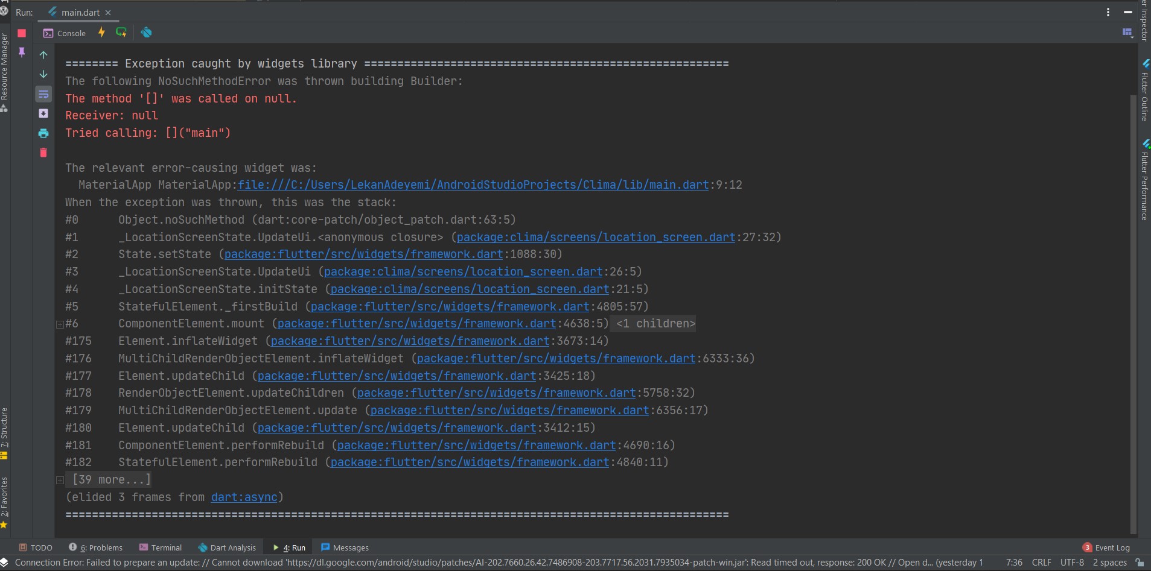Open the Favorites side panel

tap(4, 502)
